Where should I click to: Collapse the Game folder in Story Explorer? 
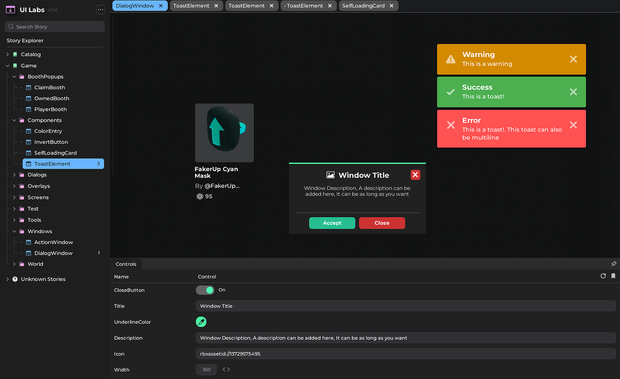7,65
